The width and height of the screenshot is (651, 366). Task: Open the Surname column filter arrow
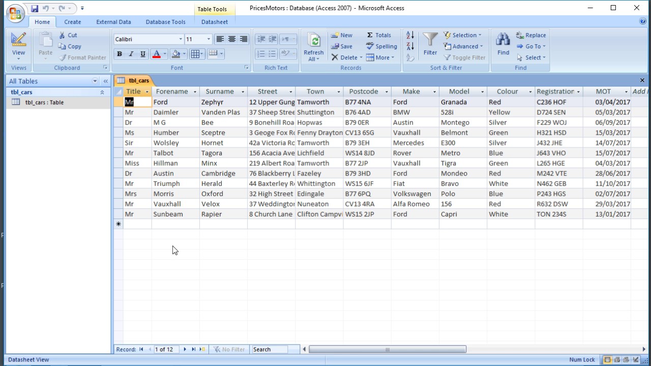(243, 91)
